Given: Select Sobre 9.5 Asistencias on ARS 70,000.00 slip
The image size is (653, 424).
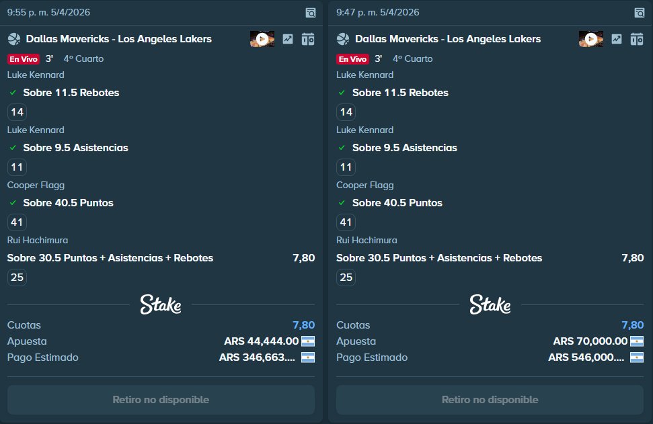Looking at the screenshot, I should tap(405, 148).
